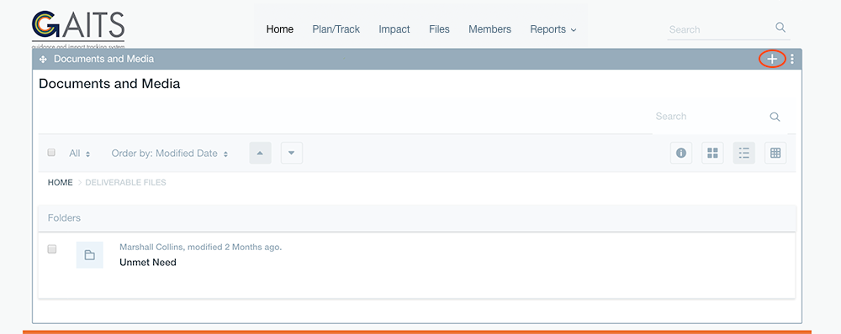Click the plus add icon in portlet header

[772, 59]
